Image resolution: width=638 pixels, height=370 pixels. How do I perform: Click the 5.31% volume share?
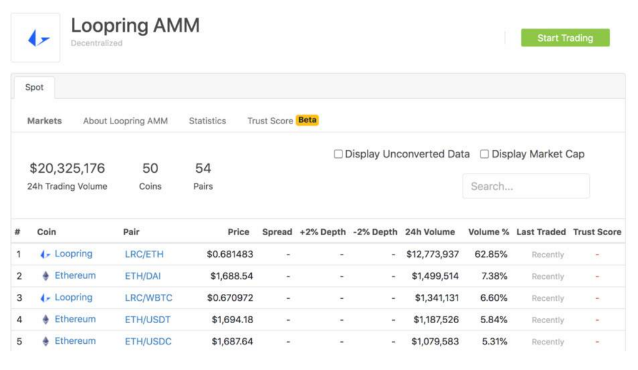point(494,341)
